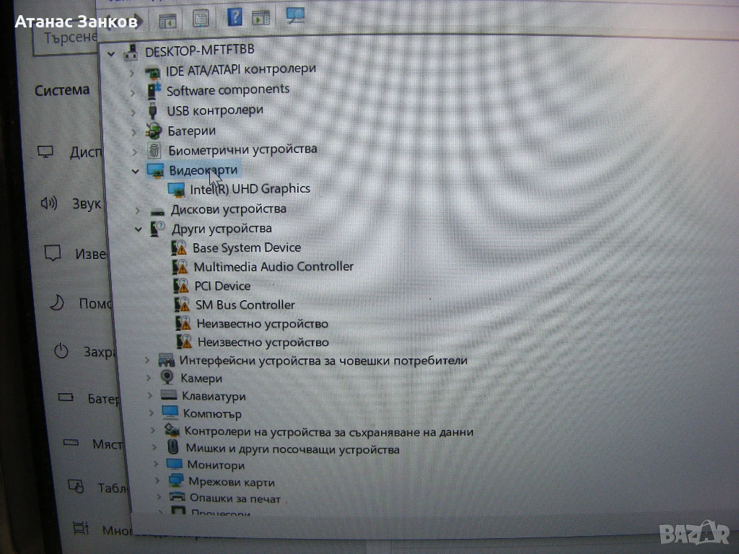Click Scan for hardware changes toolbar icon
The width and height of the screenshot is (739, 554).
pos(295,17)
